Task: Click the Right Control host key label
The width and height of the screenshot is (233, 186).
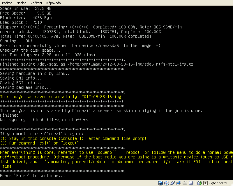Action: point(218,183)
